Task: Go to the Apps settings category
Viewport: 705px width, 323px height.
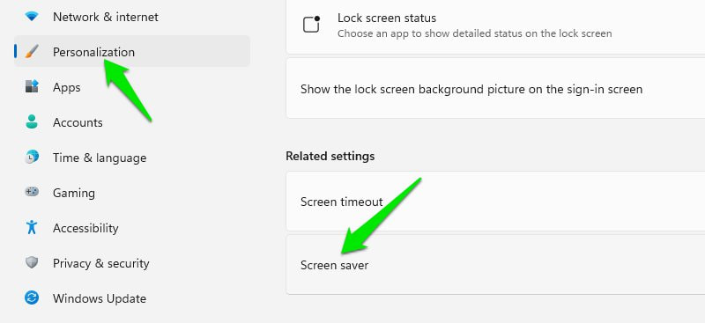Action: 131,87
